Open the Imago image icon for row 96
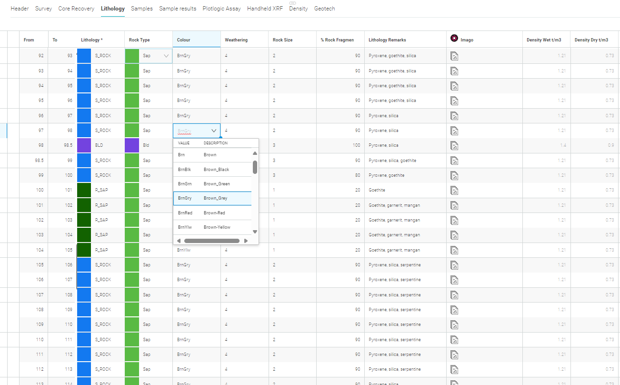 [x=455, y=116]
